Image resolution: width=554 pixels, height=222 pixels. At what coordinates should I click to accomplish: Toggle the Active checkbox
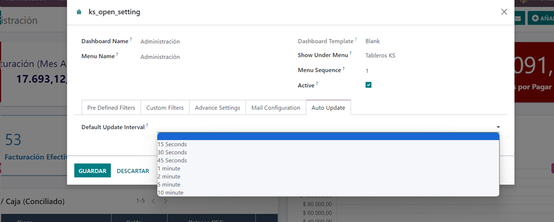(369, 85)
